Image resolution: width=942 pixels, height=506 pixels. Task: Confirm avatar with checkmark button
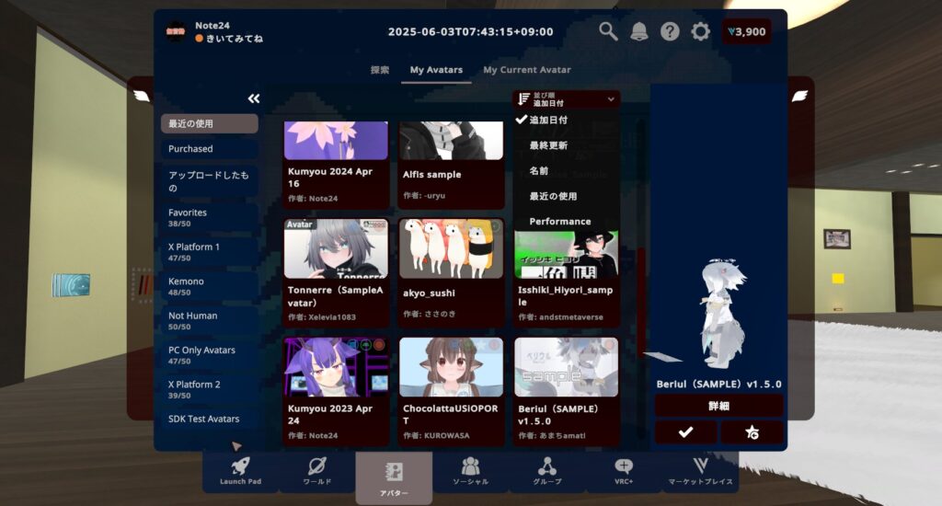[685, 432]
